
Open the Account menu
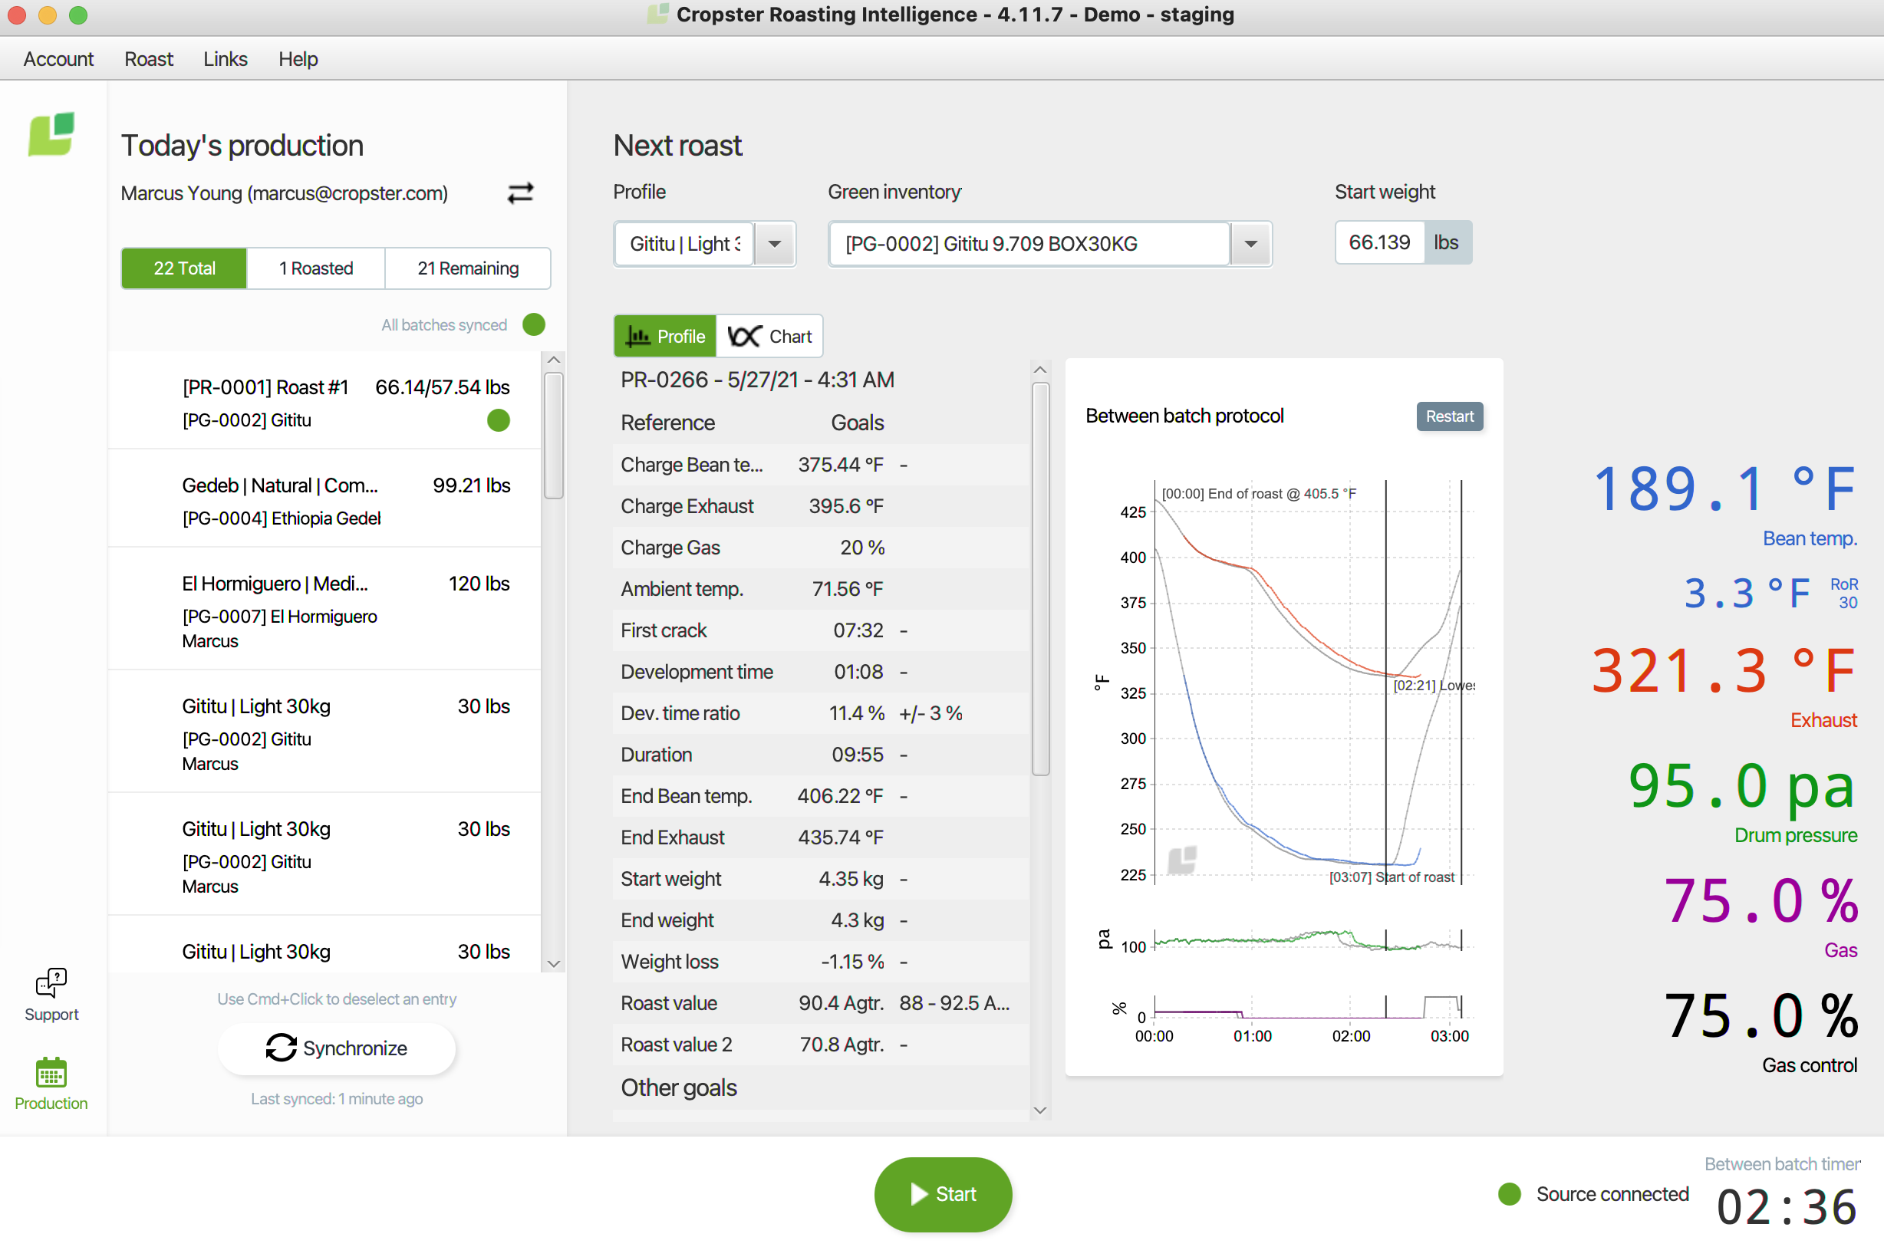point(58,59)
